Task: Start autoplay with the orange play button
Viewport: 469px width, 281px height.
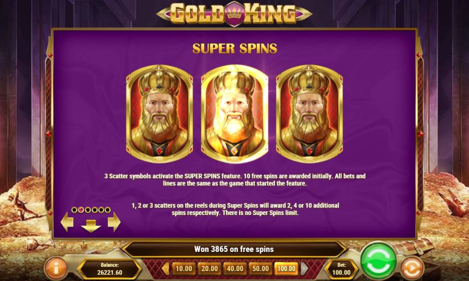Action: [x=412, y=268]
